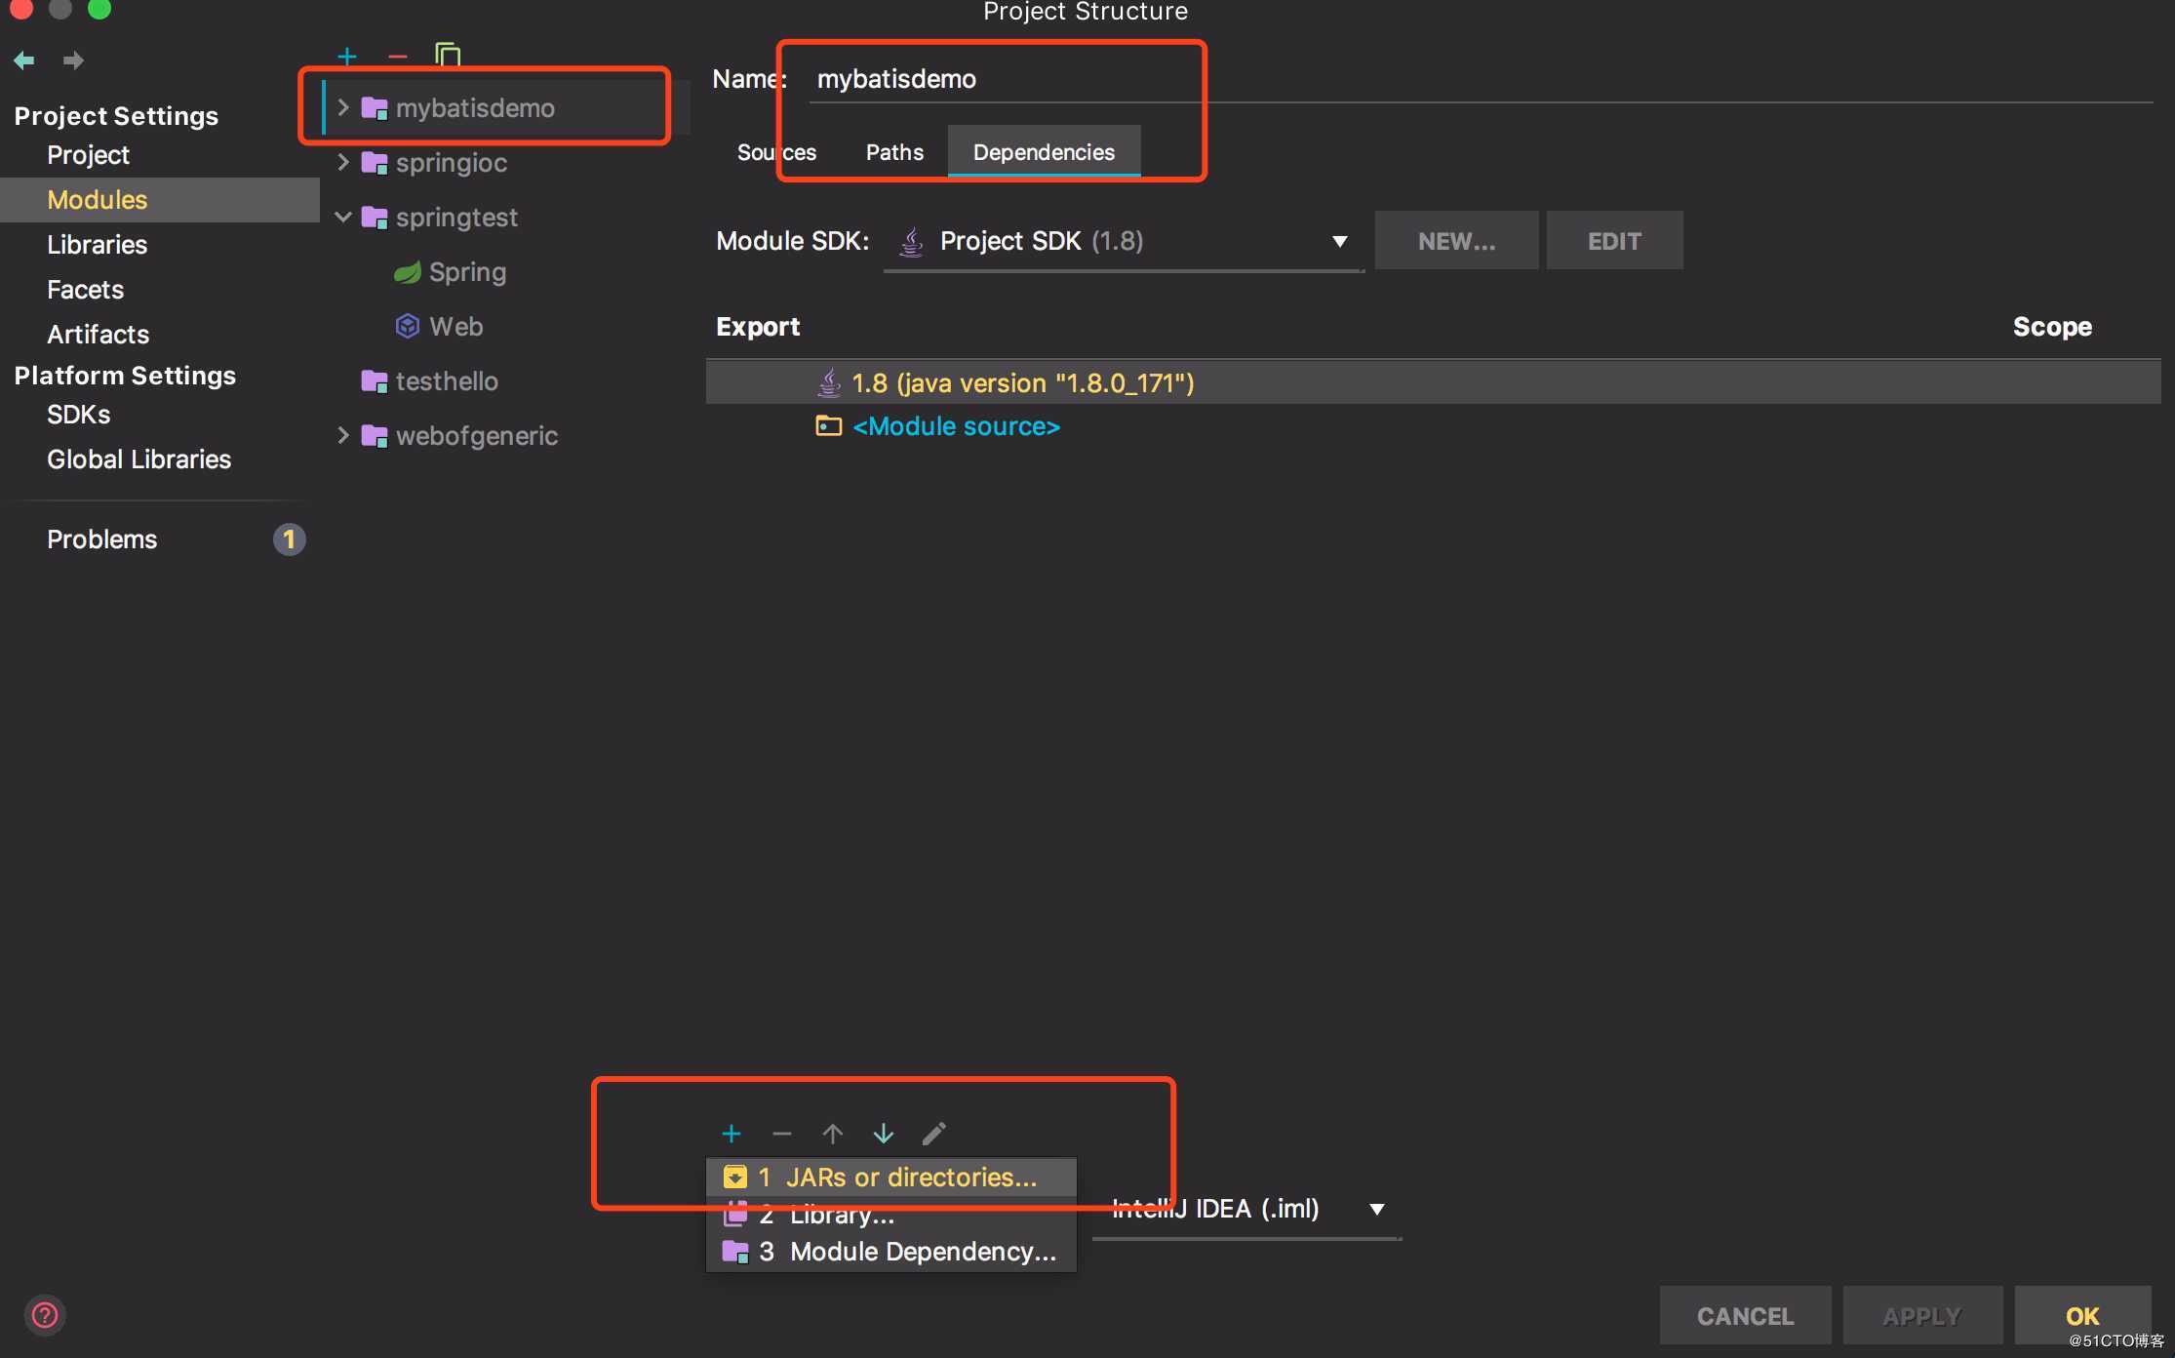Click the forward navigation arrow
Viewport: 2175px width, 1358px height.
[73, 60]
